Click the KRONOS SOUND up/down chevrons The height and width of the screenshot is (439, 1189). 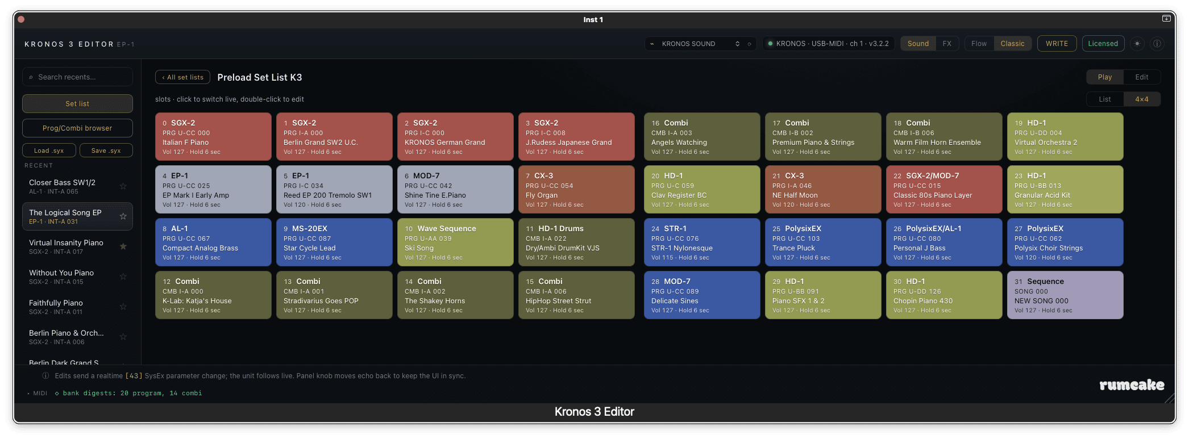[737, 44]
